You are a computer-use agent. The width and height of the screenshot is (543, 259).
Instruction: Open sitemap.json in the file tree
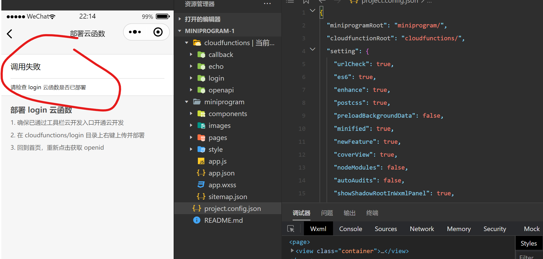point(228,197)
